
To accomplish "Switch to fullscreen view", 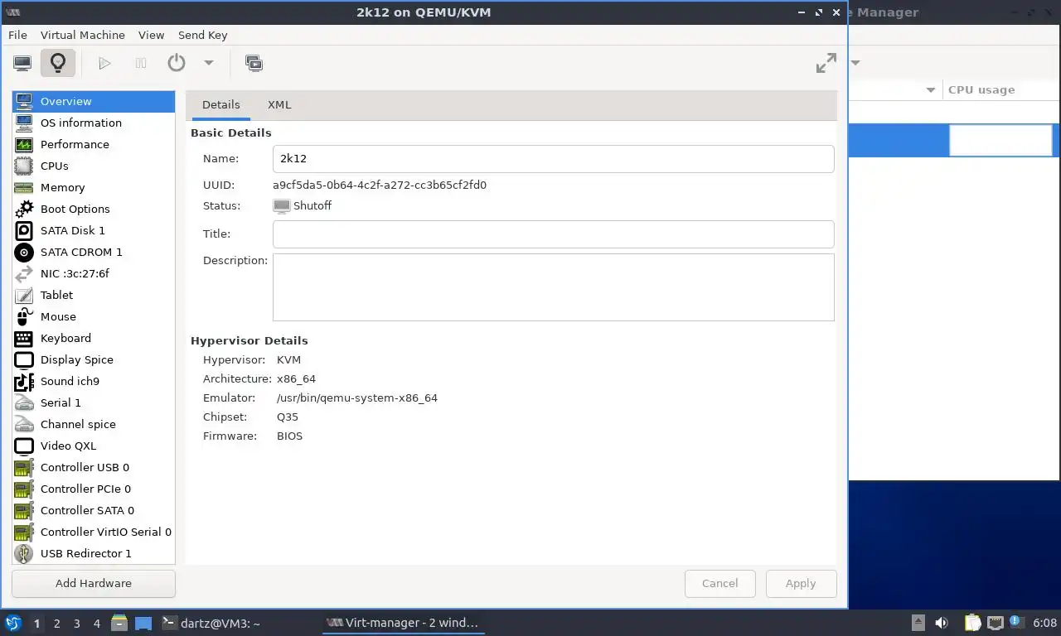I will point(826,63).
